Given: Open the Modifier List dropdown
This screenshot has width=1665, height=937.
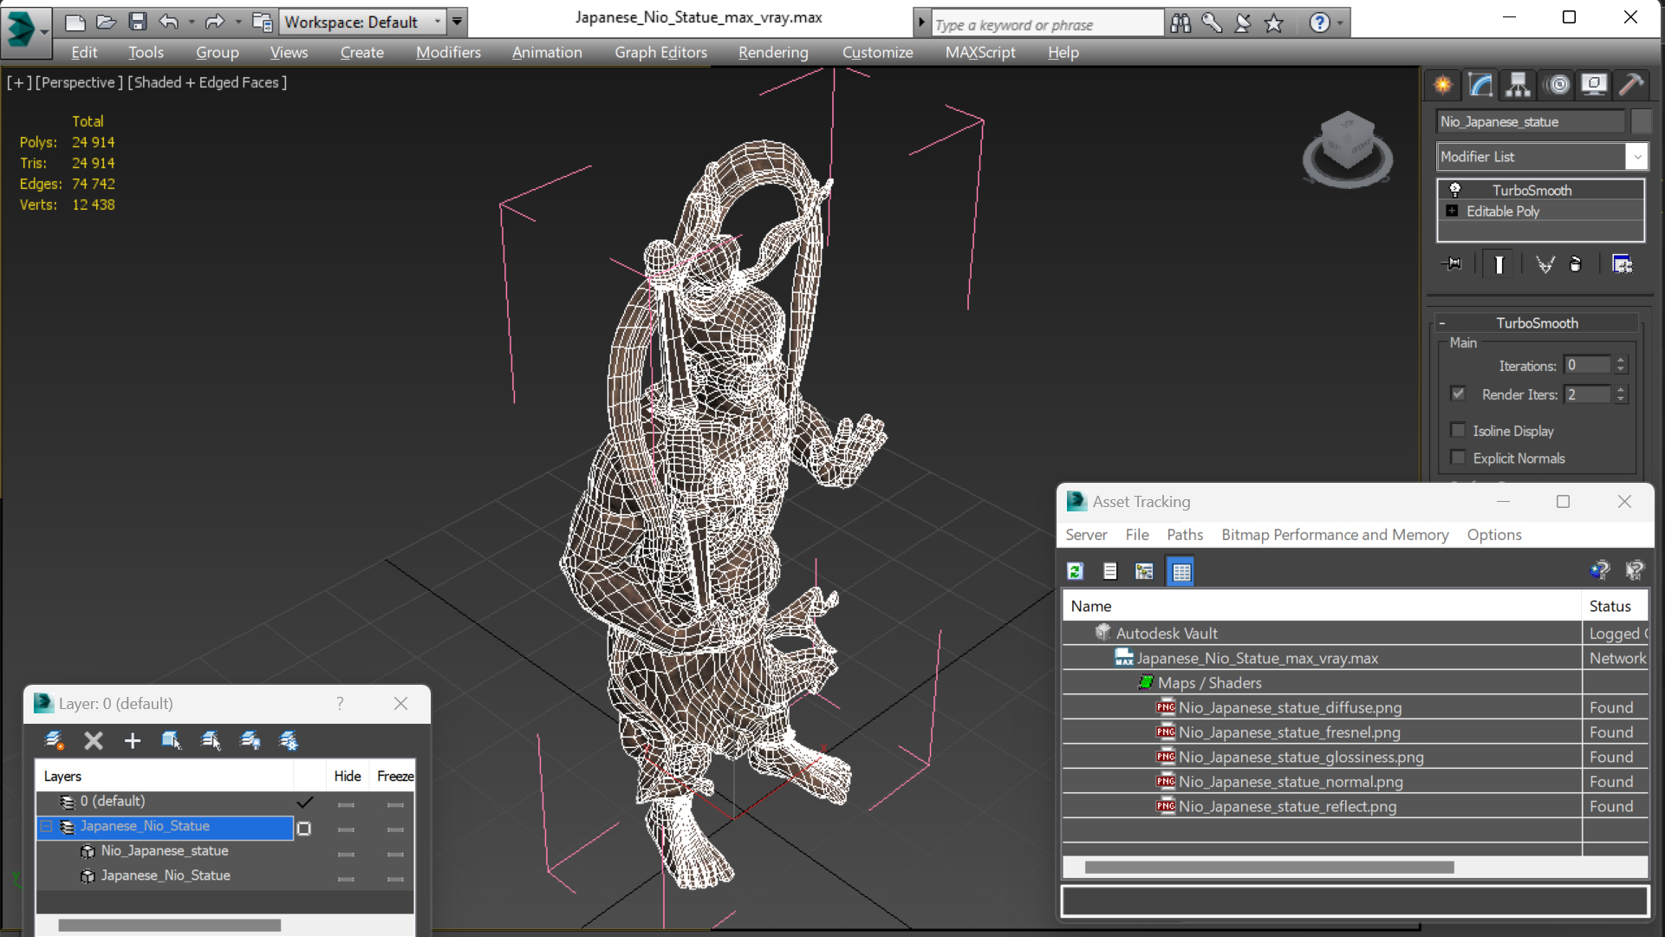Looking at the screenshot, I should click(1542, 157).
